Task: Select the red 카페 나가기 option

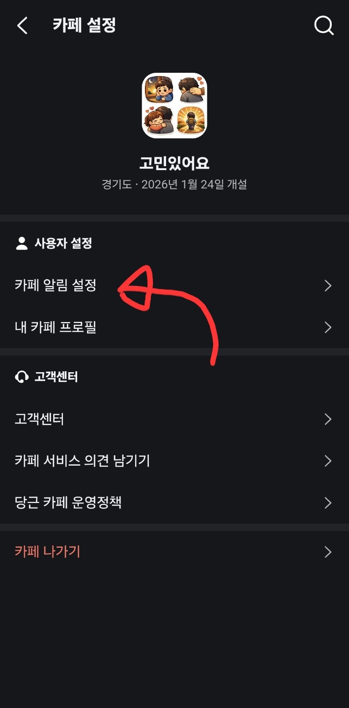Action: point(174,552)
